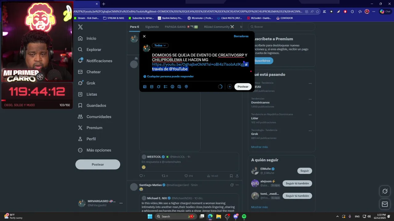This screenshot has width=394, height=221.
Task: Open new browser tab
Action: (104, 4)
